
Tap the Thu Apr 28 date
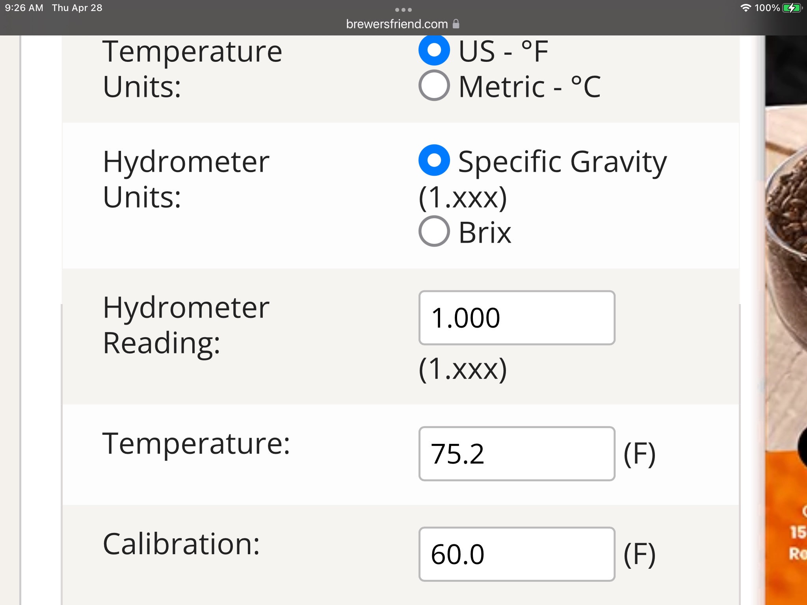77,8
